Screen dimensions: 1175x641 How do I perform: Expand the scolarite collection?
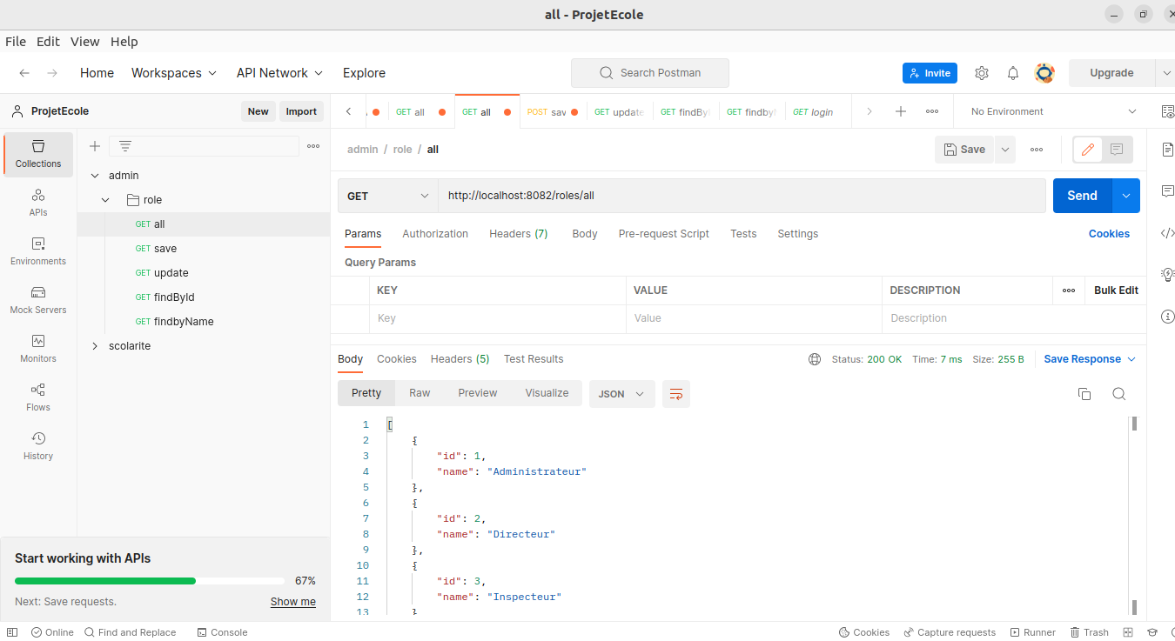pos(95,346)
